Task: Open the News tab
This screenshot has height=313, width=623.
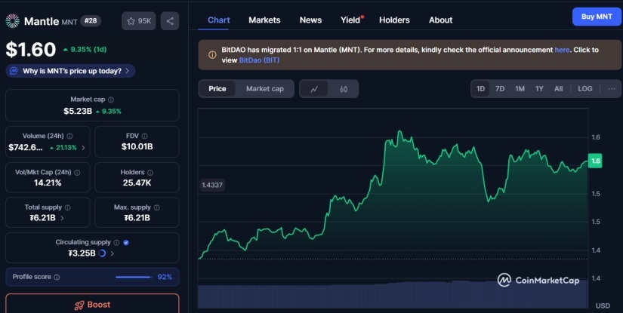Action: pos(310,20)
